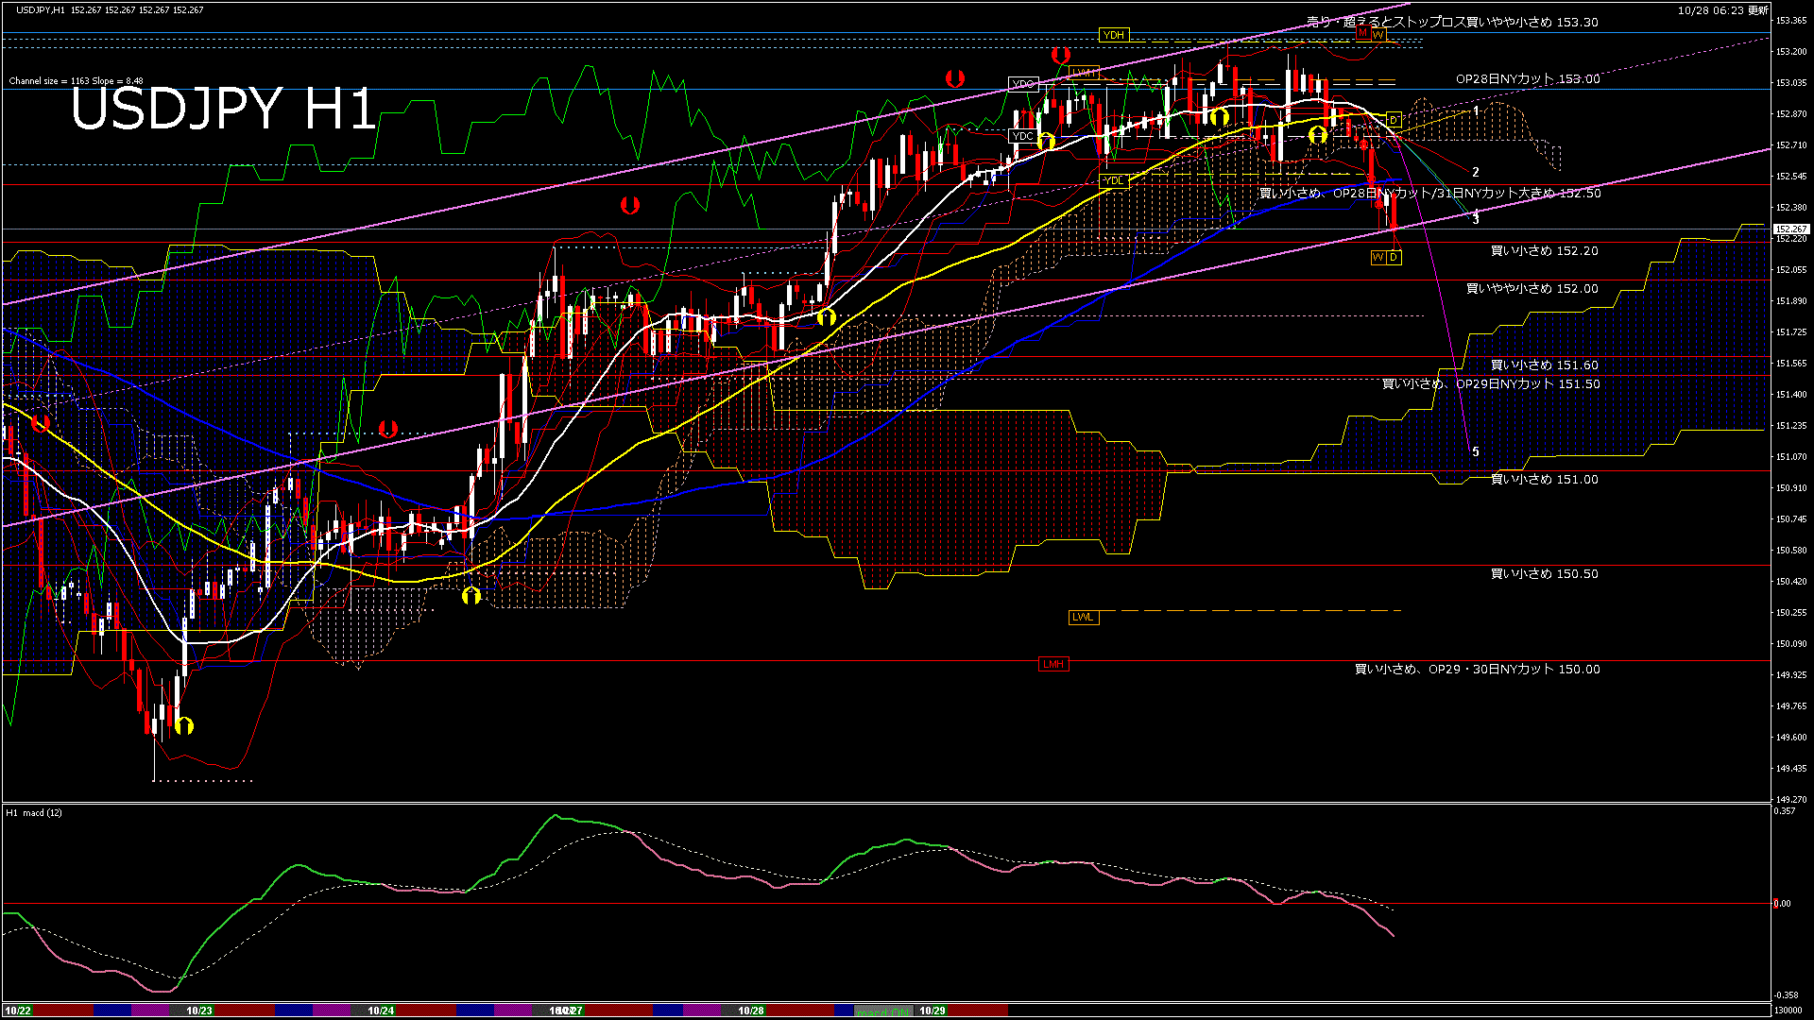Click the red M pivot marker
Image resolution: width=1814 pixels, height=1020 pixels.
coord(1362,33)
